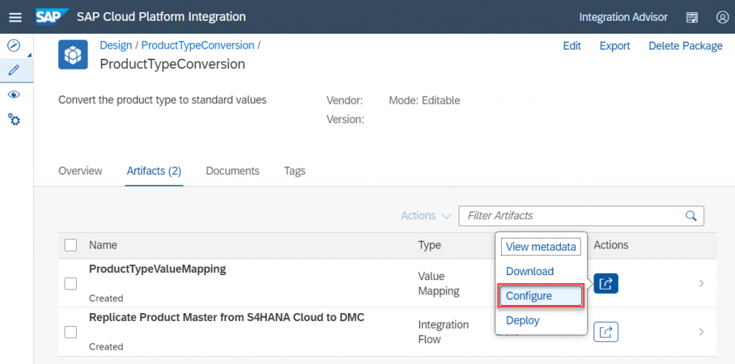Switch to the Documents tab
735x364 pixels.
pos(233,171)
